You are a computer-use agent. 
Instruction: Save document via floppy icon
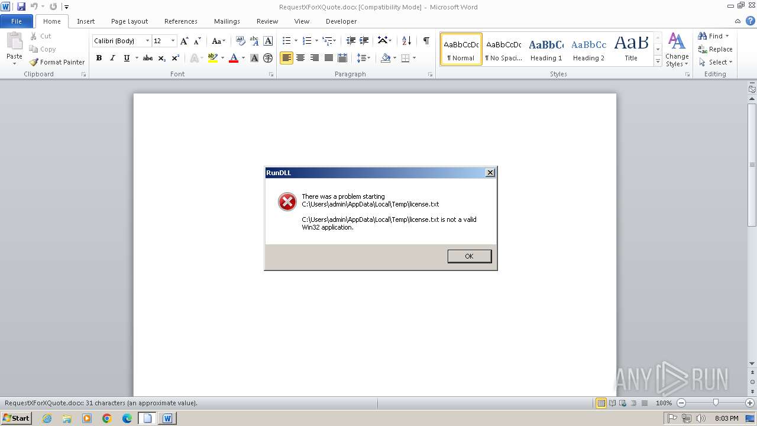point(21,7)
